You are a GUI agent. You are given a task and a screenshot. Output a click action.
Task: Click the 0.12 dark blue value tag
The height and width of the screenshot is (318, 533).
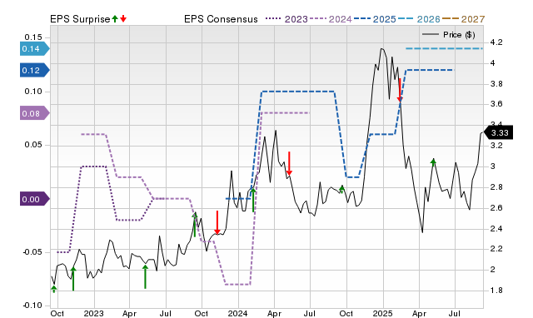pos(35,70)
